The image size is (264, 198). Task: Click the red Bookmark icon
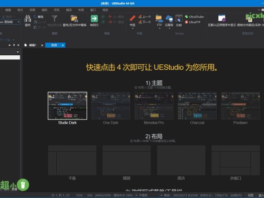click(133, 19)
